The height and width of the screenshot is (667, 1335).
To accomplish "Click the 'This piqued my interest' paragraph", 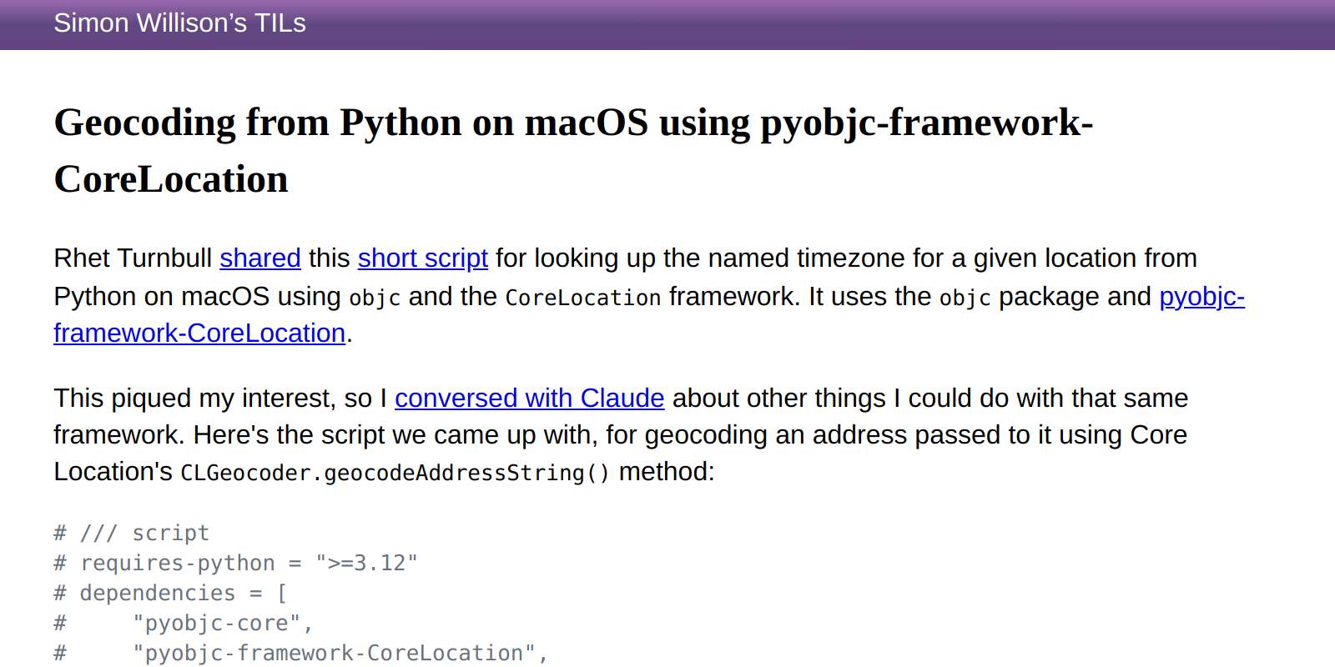I will [621, 435].
